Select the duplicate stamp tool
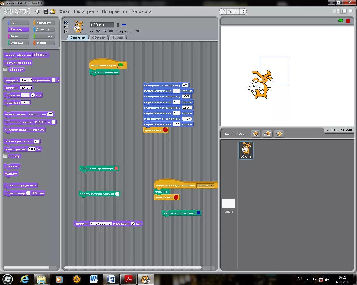This screenshot has width=357, height=285. (223, 11)
